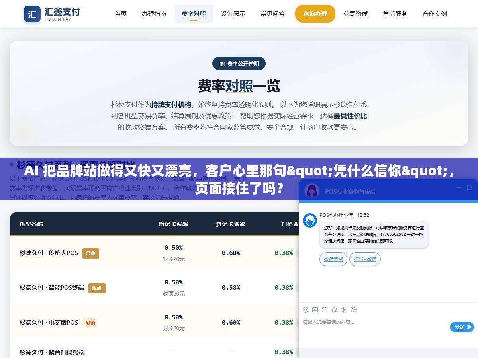Click the 机型名称 column header
This screenshot has height=358, width=478.
click(31, 224)
